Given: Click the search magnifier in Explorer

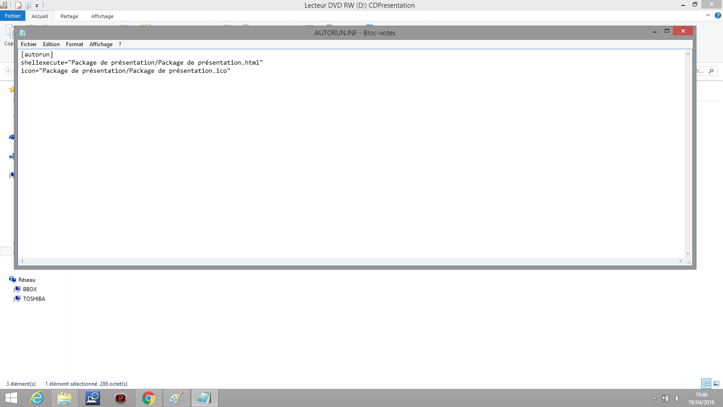Looking at the screenshot, I should (x=711, y=71).
